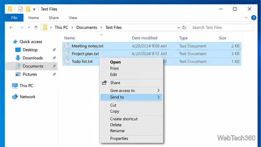Screen dimensions: 261x147
Task: Click the Properties checkmark icon in title bar
Action: tap(21, 9)
